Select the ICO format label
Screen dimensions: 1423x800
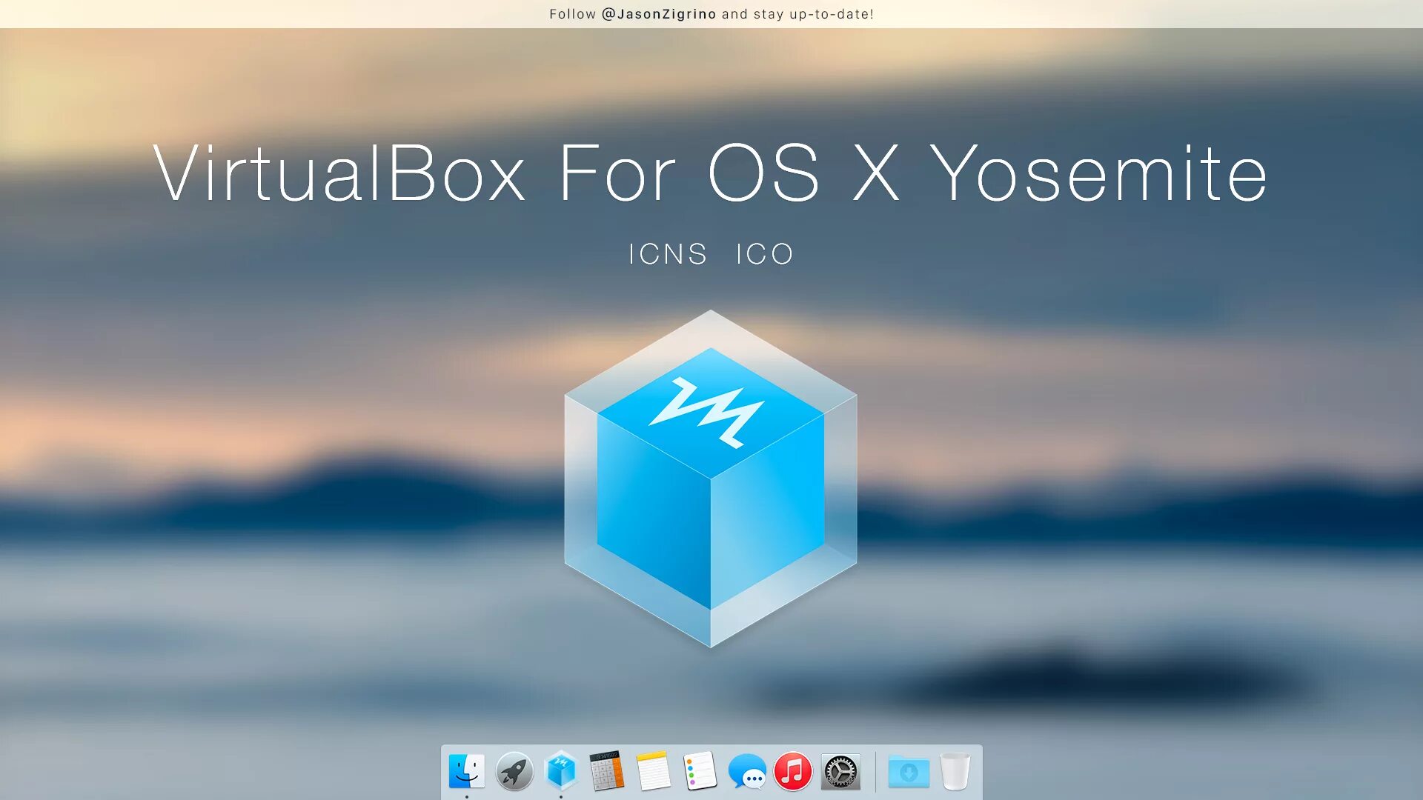coord(765,254)
